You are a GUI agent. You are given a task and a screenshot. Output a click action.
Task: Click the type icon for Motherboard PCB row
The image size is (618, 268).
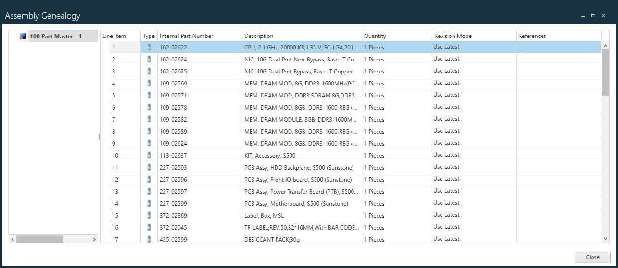(149, 203)
